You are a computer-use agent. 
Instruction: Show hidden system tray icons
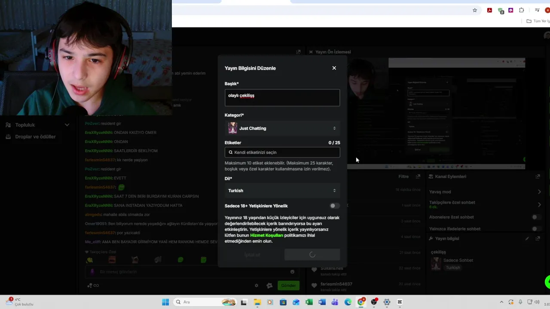[x=501, y=302]
